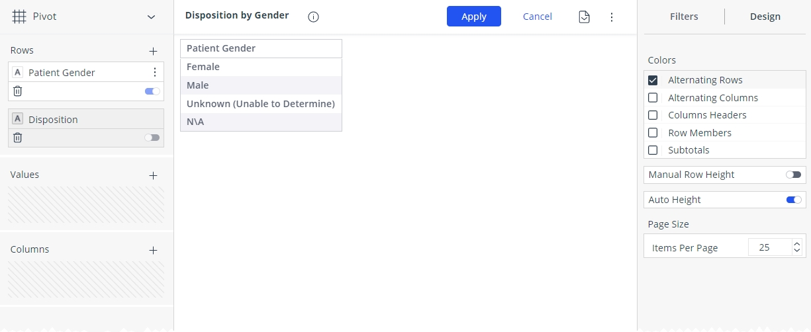Delete the Disposition row field
The height and width of the screenshot is (332, 811).
pos(18,138)
